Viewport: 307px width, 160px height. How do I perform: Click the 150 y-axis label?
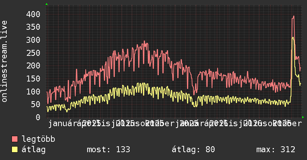pos(33,79)
